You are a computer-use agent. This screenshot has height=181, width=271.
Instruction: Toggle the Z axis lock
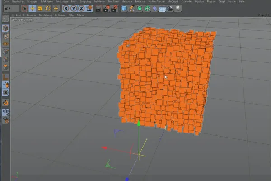click(81, 8)
